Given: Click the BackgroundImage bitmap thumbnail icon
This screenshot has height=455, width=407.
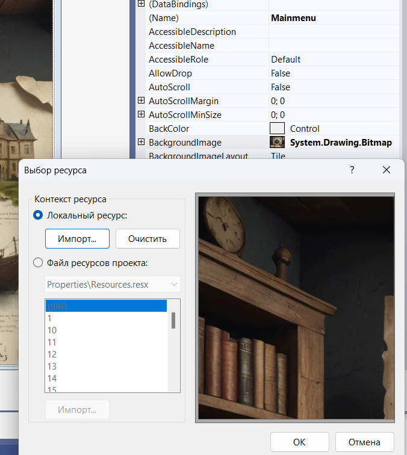Looking at the screenshot, I should click(278, 143).
